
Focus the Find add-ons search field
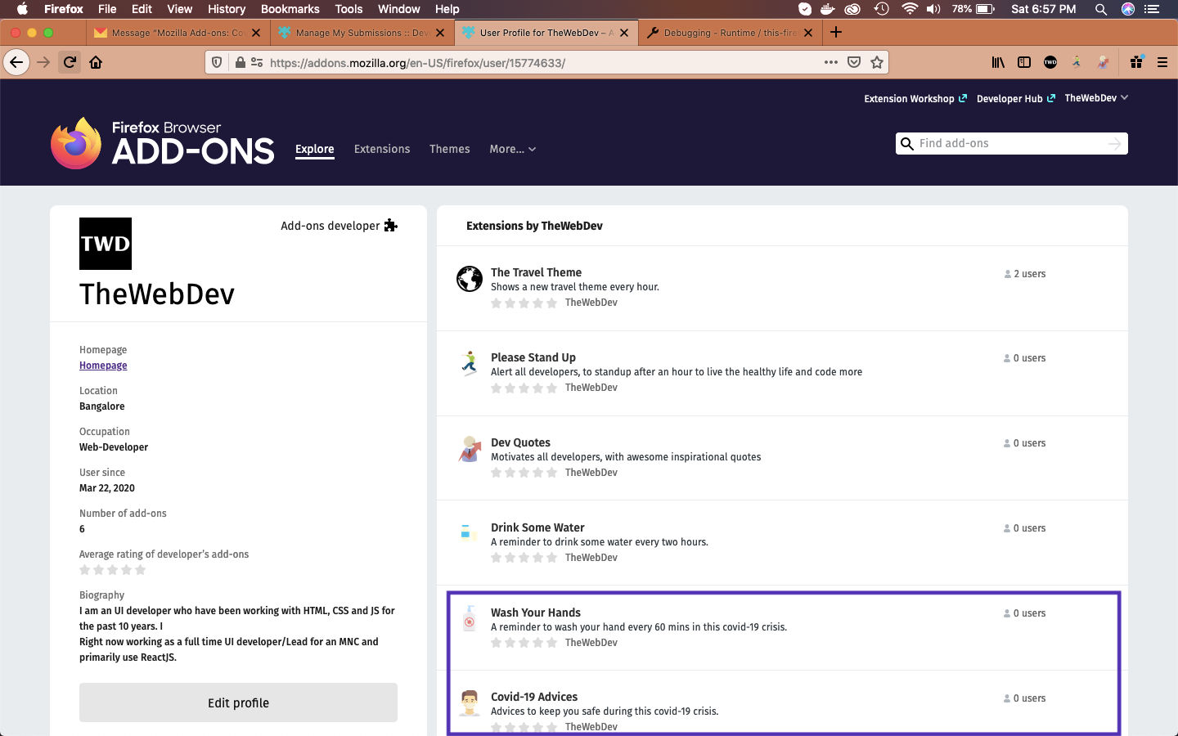pos(1009,144)
